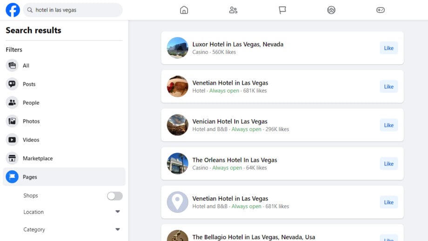Click the Marketplace filter icon
The height and width of the screenshot is (241, 428).
click(12, 158)
